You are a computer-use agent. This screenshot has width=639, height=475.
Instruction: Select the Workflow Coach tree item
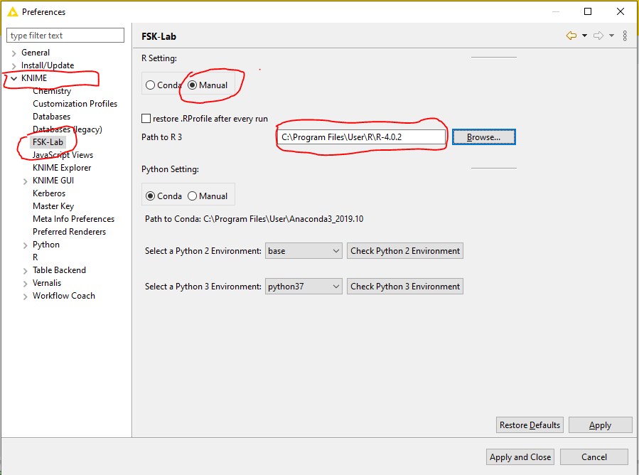[x=64, y=296]
